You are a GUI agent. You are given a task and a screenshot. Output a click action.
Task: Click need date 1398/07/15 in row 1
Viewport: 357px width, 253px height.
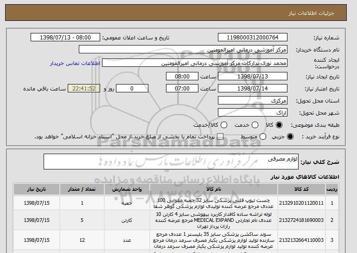pos(37,203)
